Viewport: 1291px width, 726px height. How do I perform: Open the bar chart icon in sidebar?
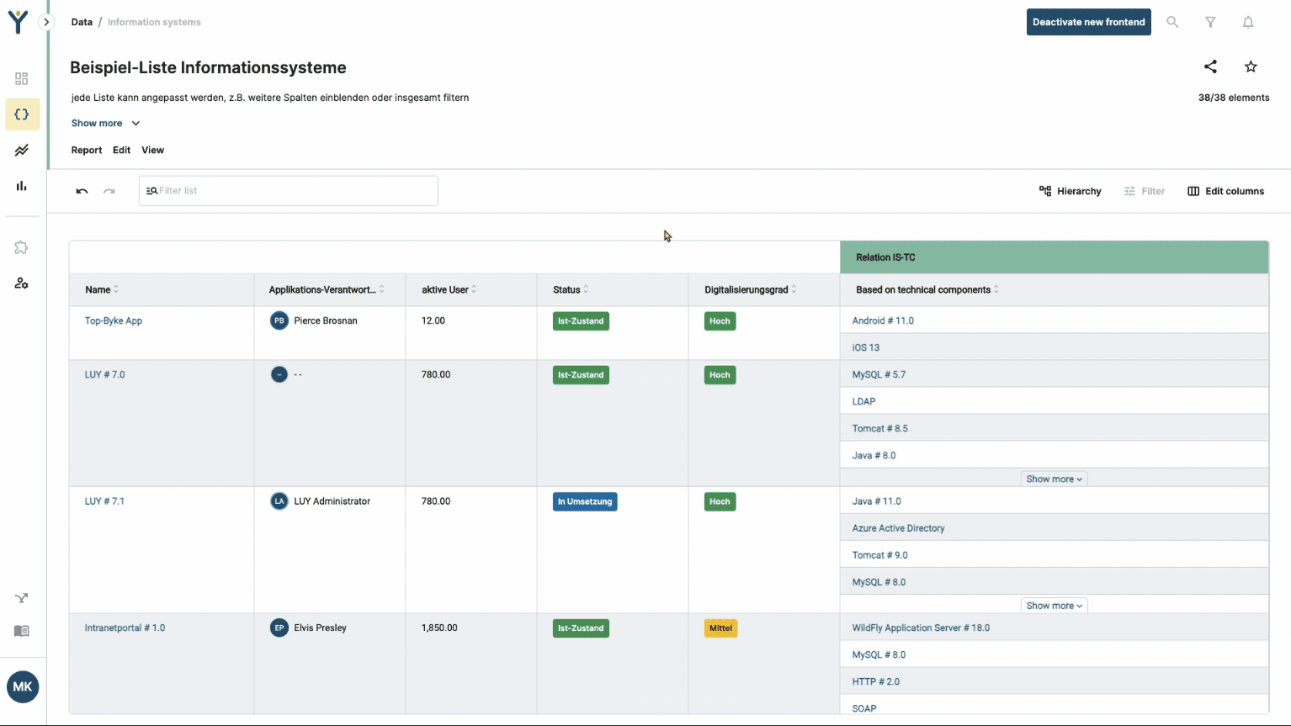point(22,186)
